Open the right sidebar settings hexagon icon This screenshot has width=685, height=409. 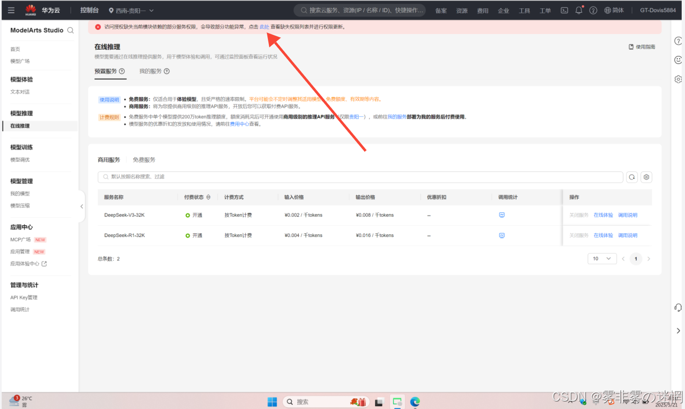click(678, 79)
